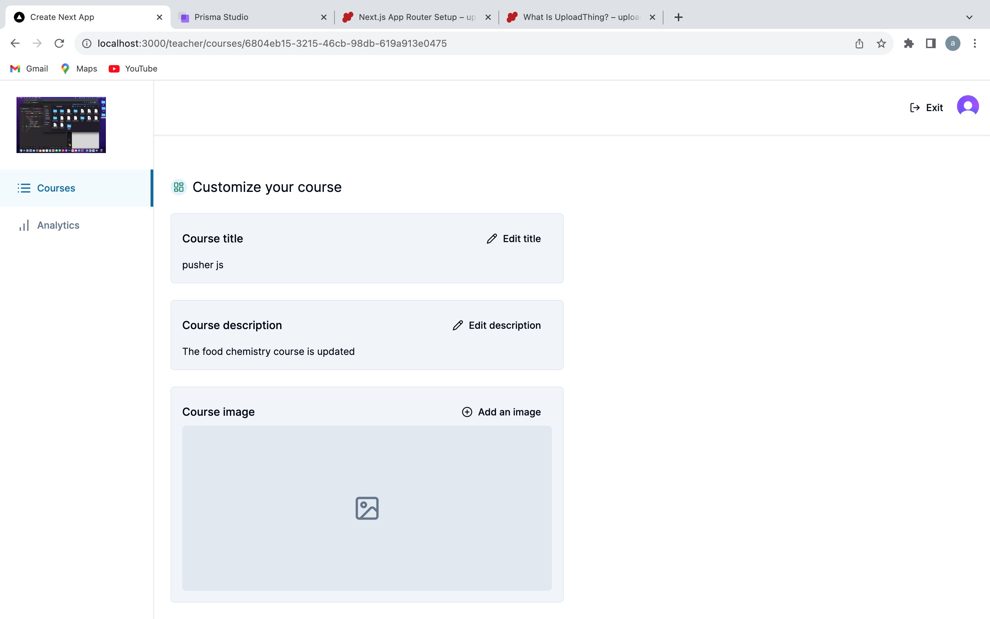
Task: Click Add an image button
Action: (x=501, y=412)
